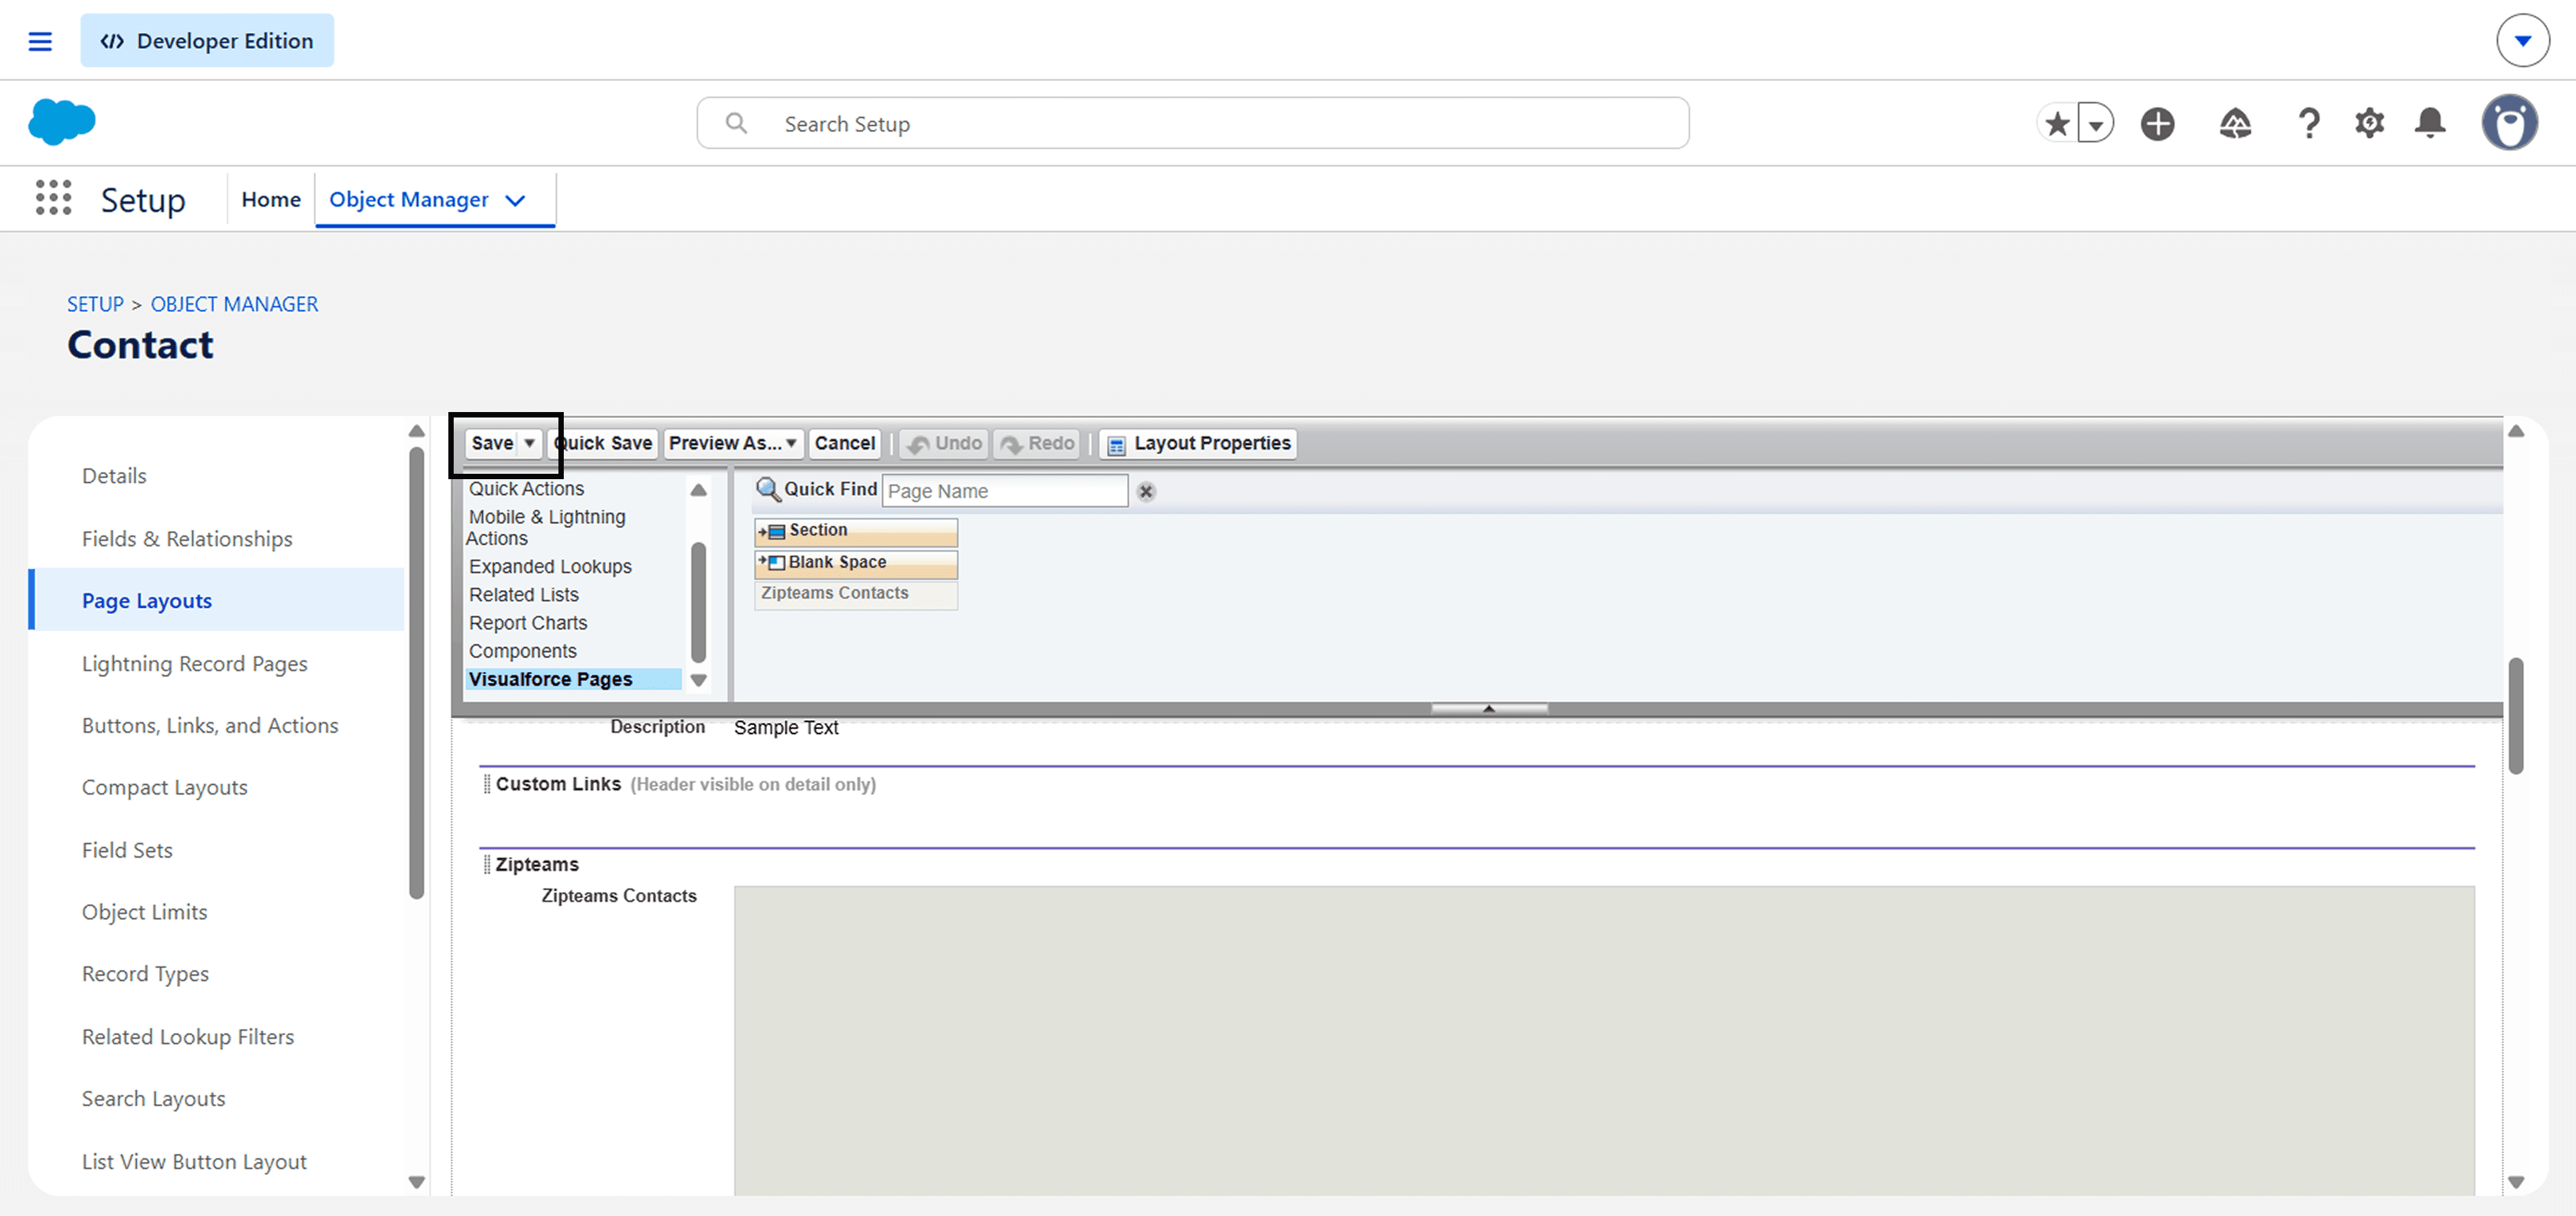Clear Quick Find with the X icon
Screen dimensions: 2576x1216
point(1146,491)
